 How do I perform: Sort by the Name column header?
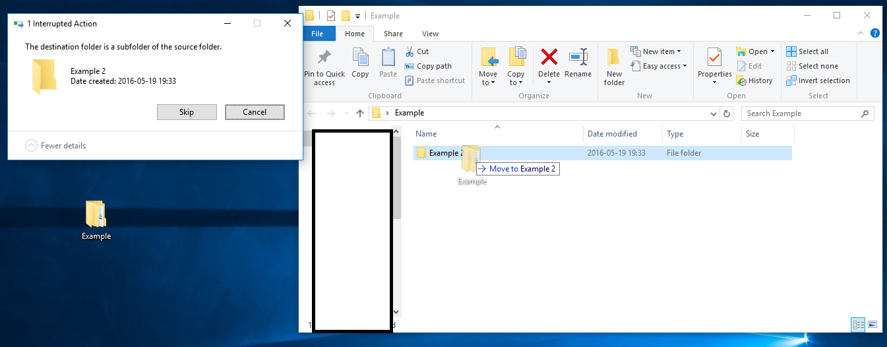(x=497, y=134)
